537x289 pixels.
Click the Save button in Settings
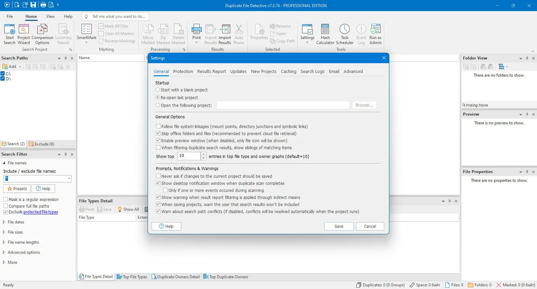339,226
